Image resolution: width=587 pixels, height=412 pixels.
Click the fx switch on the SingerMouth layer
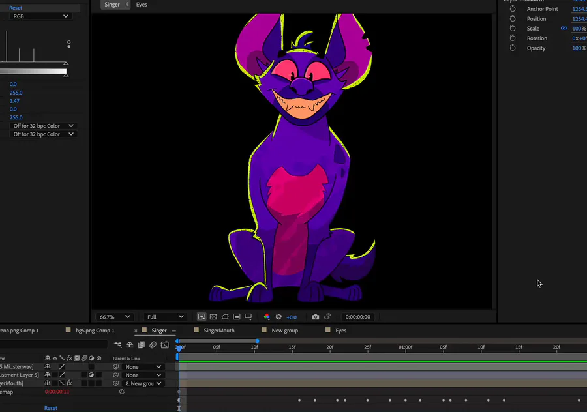pos(69,383)
